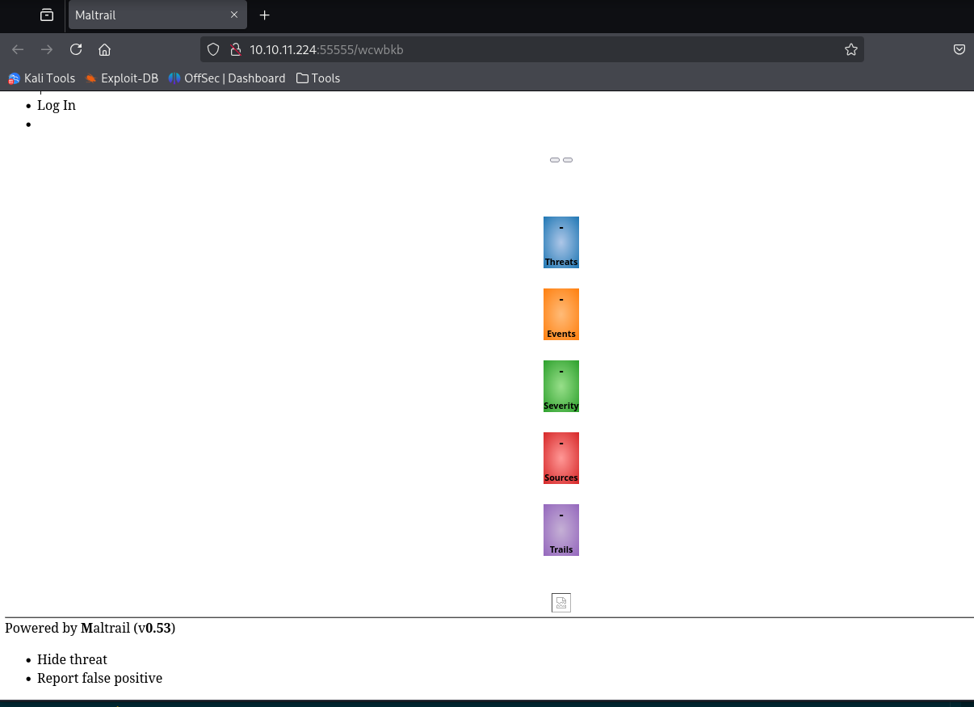Screen dimensions: 974x707
Task: Open the Firefox recent tabs view icon
Action: click(47, 15)
